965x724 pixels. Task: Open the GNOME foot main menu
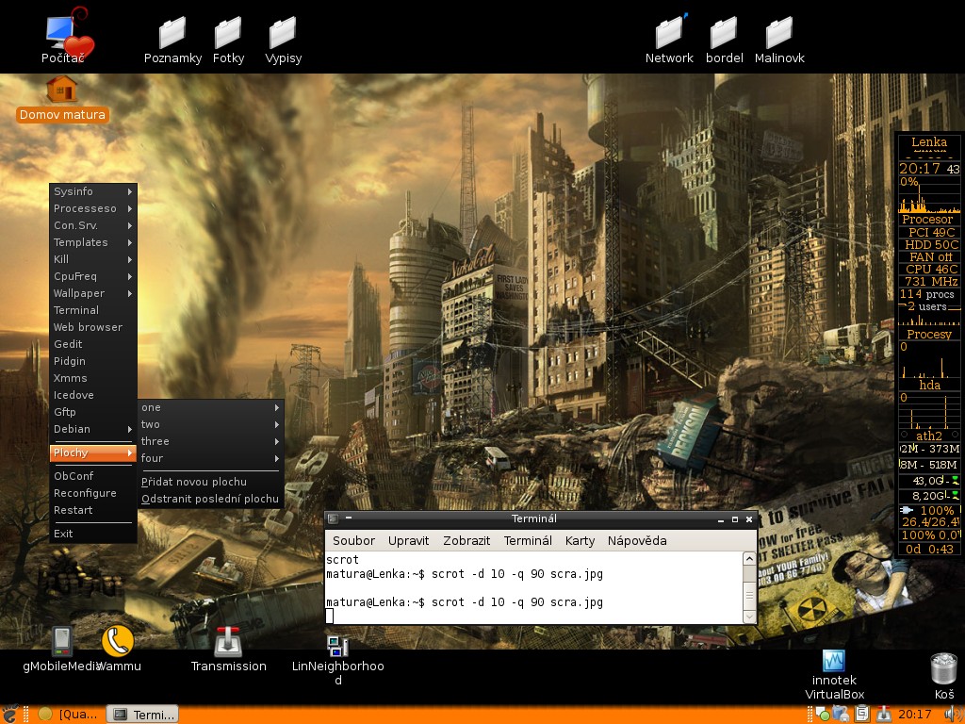(x=9, y=715)
